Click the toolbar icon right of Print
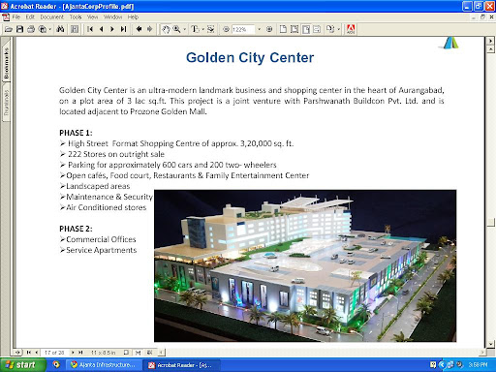The image size is (496, 372). click(x=42, y=29)
